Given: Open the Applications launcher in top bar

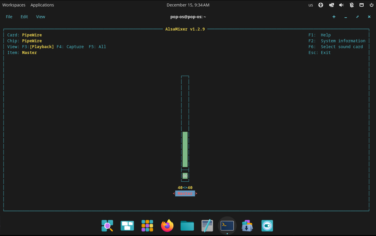Looking at the screenshot, I should pyautogui.click(x=42, y=5).
